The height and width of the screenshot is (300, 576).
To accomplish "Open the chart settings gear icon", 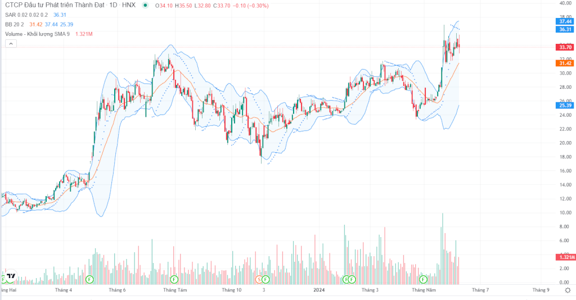I will click(566, 290).
